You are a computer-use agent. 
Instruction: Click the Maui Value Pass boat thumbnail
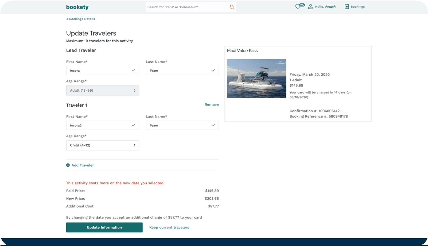(256, 78)
